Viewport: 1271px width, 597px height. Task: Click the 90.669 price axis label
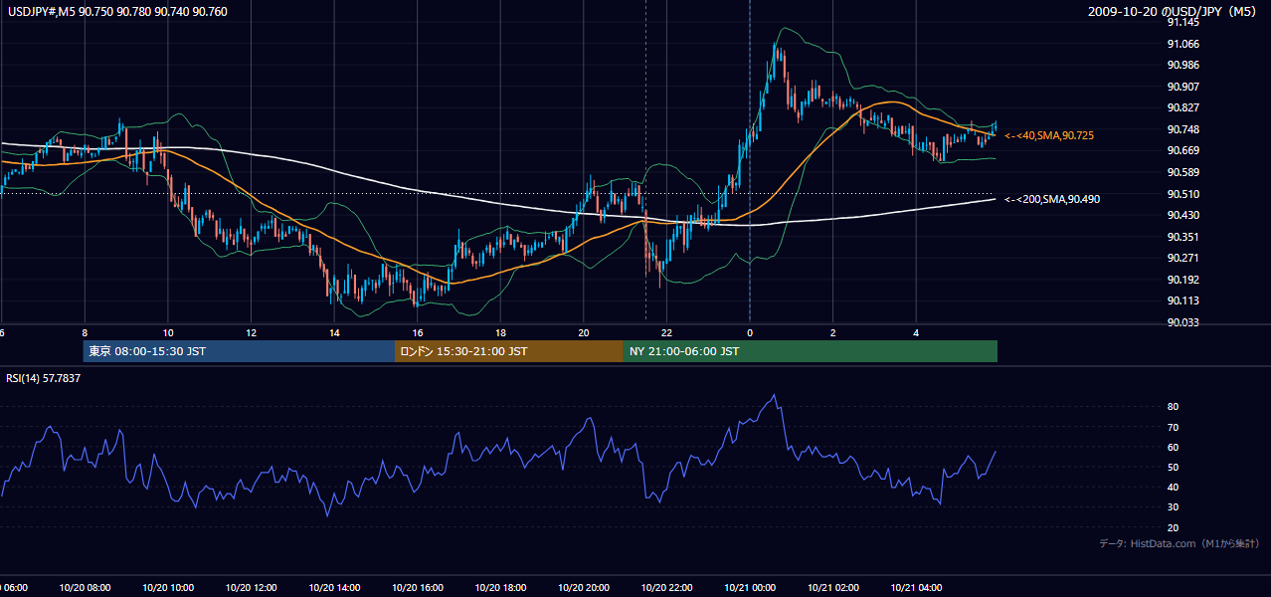click(1182, 151)
